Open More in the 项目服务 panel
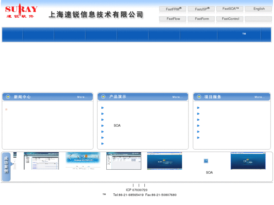The image size is (274, 205). 260,97
